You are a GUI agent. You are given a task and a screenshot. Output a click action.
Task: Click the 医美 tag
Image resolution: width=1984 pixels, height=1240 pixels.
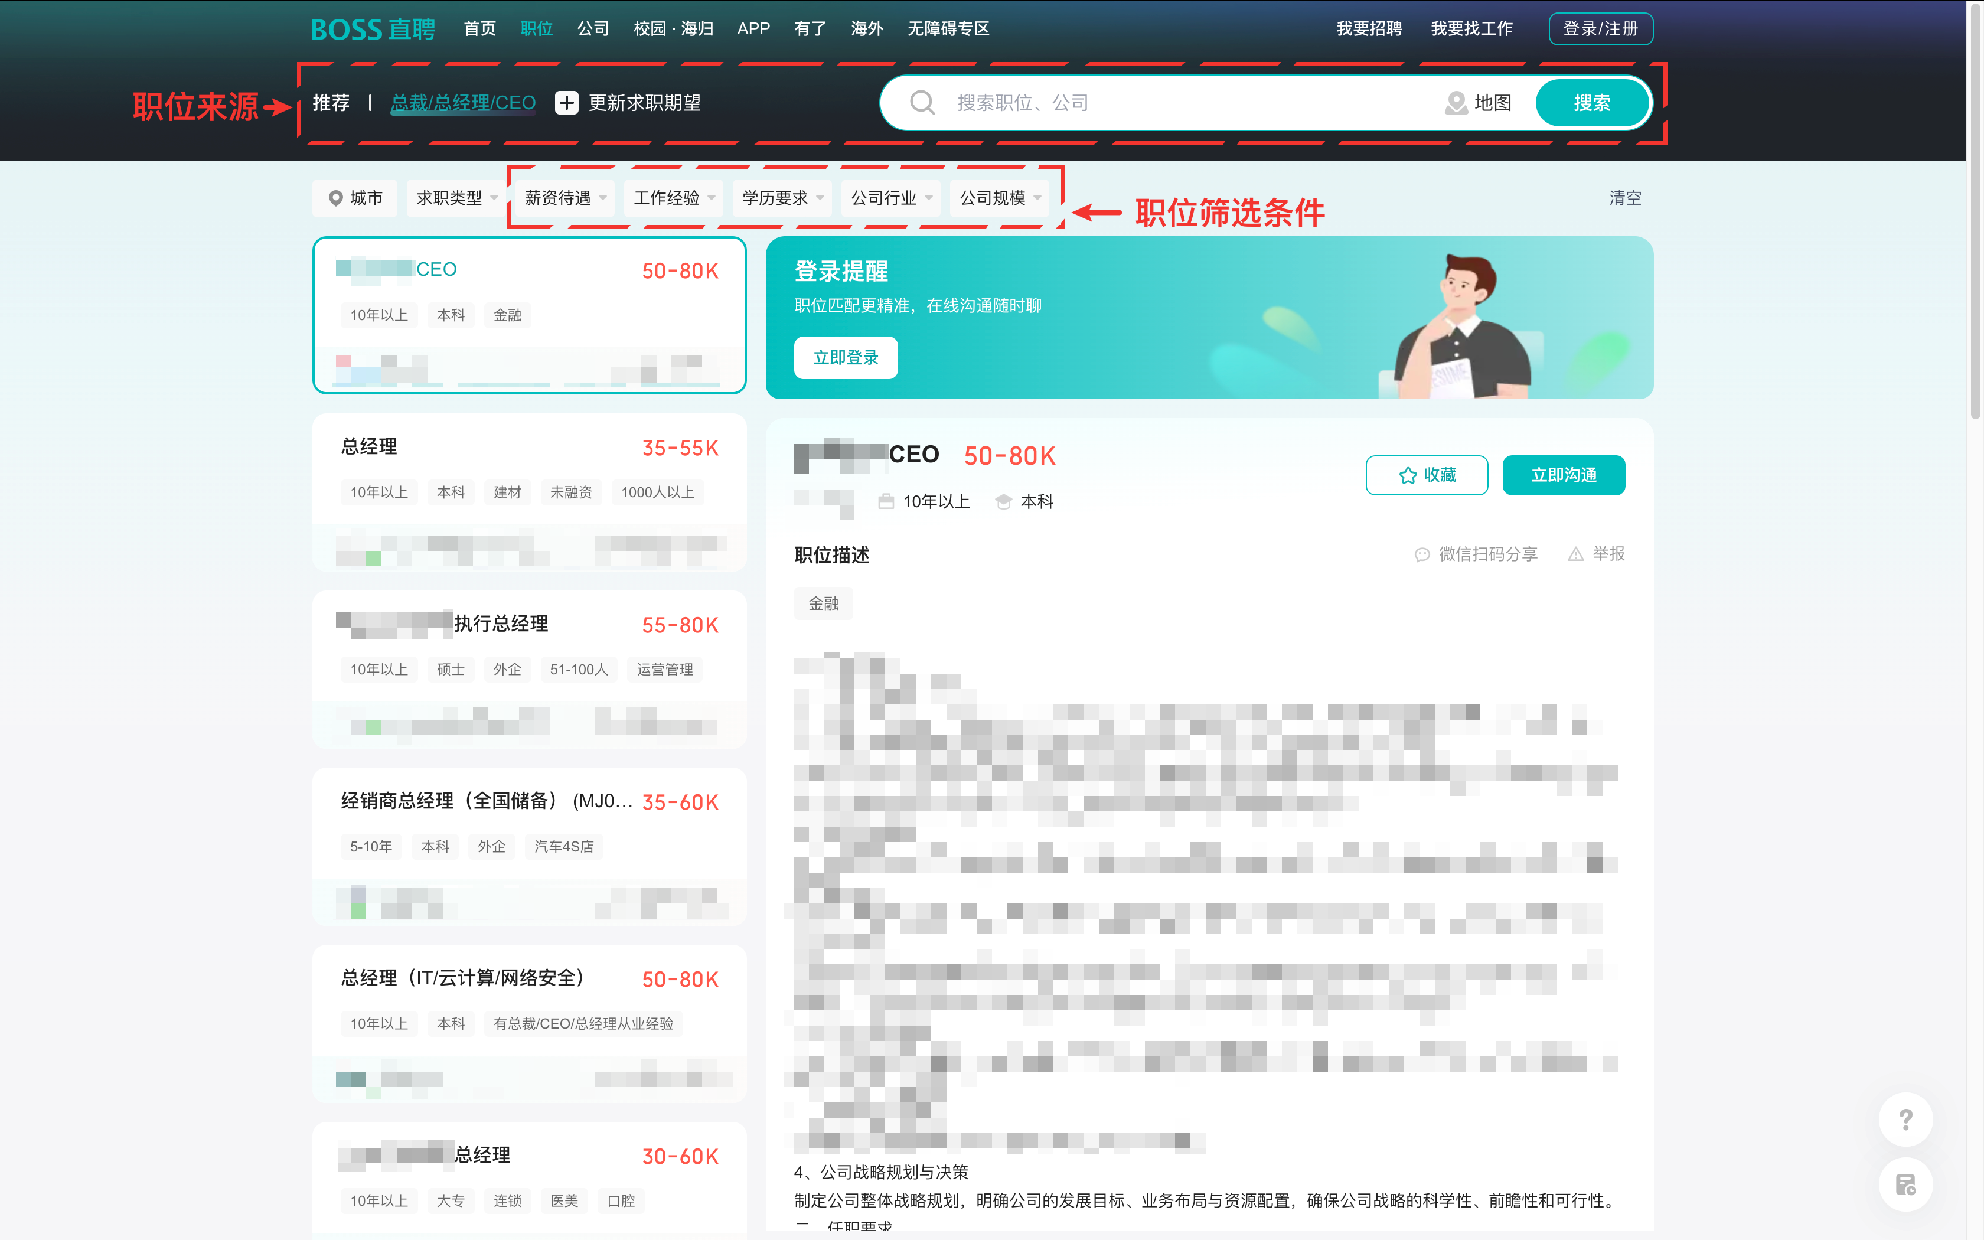[564, 1200]
